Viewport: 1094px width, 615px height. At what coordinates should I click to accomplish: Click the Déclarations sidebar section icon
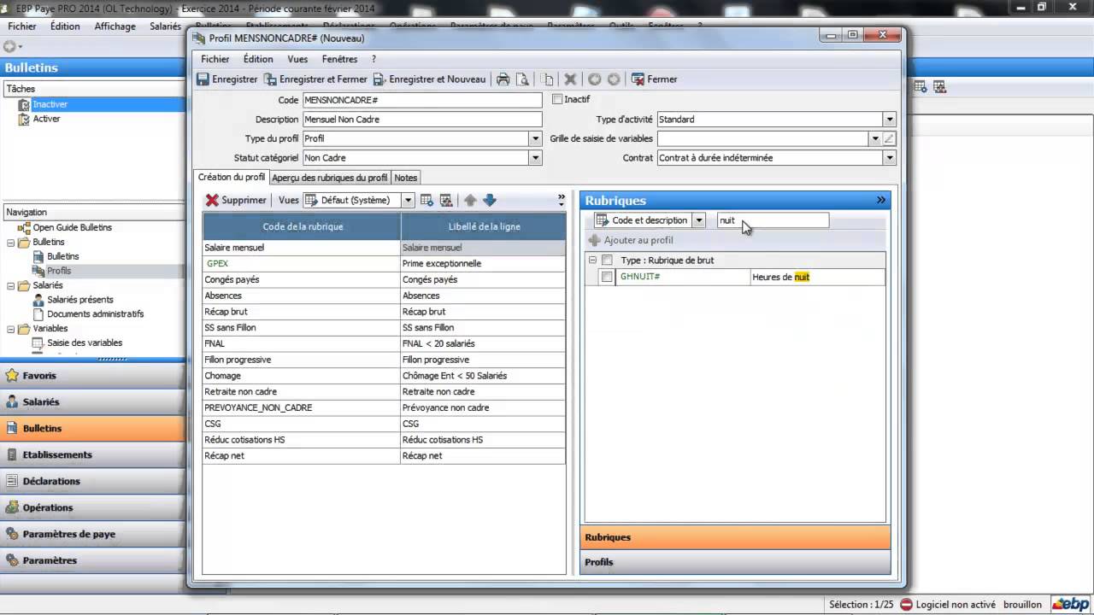coord(11,481)
